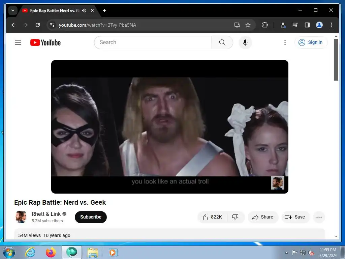Click the 5.2M subscribers text

click(x=47, y=221)
